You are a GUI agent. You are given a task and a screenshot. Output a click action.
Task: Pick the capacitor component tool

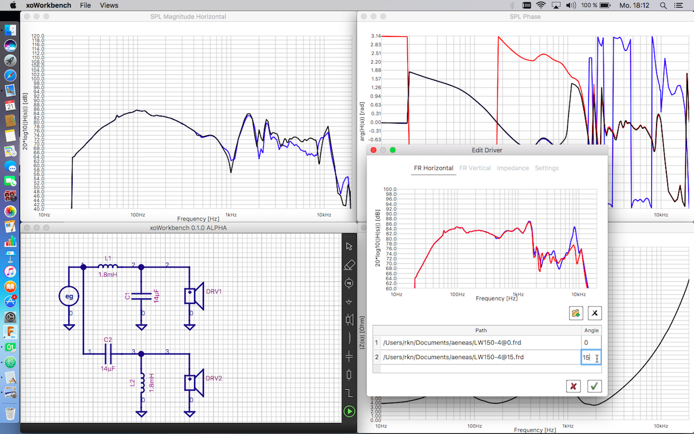[349, 356]
